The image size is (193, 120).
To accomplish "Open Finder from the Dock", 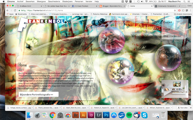I will [x=30, y=115].
